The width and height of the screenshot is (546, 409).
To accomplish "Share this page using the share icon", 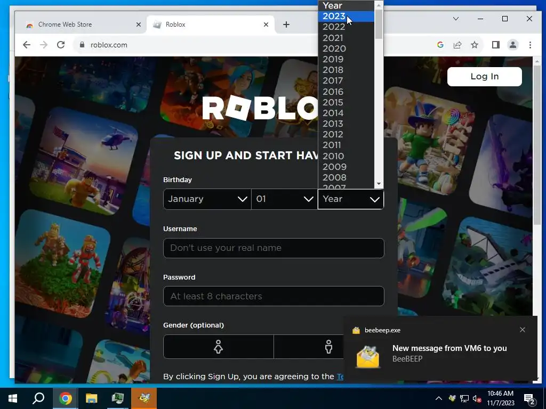I will pos(457,45).
